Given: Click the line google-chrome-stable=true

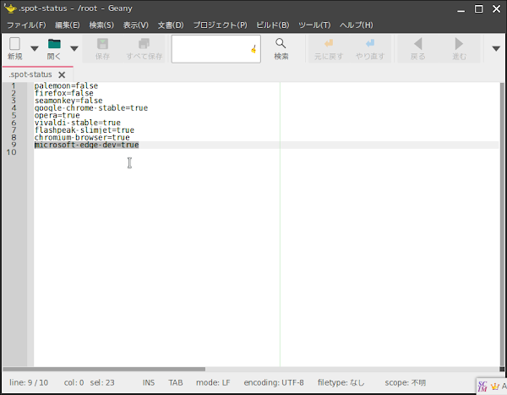Looking at the screenshot, I should pyautogui.click(x=91, y=107).
